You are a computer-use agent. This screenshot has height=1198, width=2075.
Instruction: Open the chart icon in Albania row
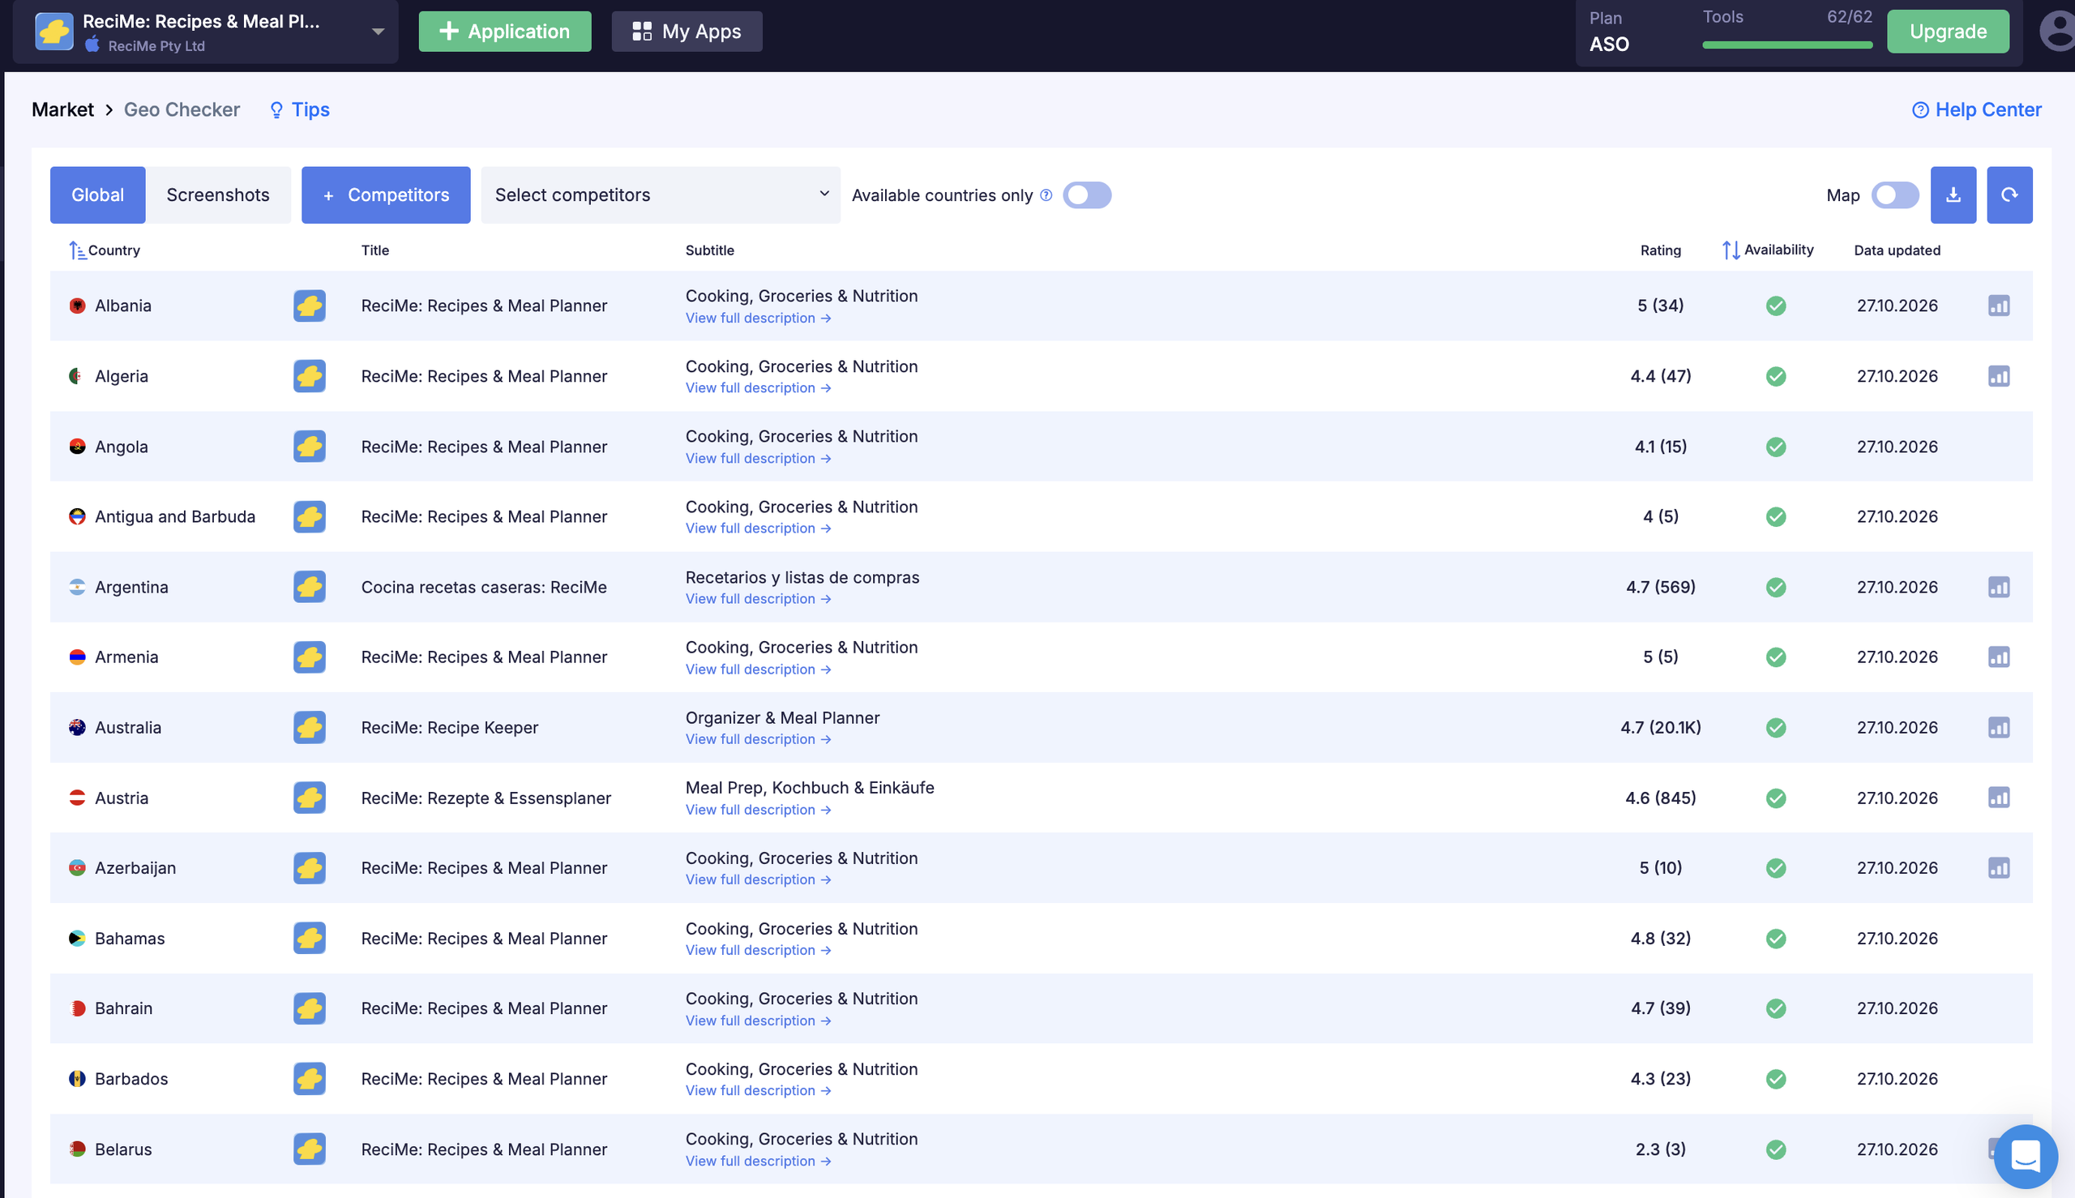point(1999,306)
